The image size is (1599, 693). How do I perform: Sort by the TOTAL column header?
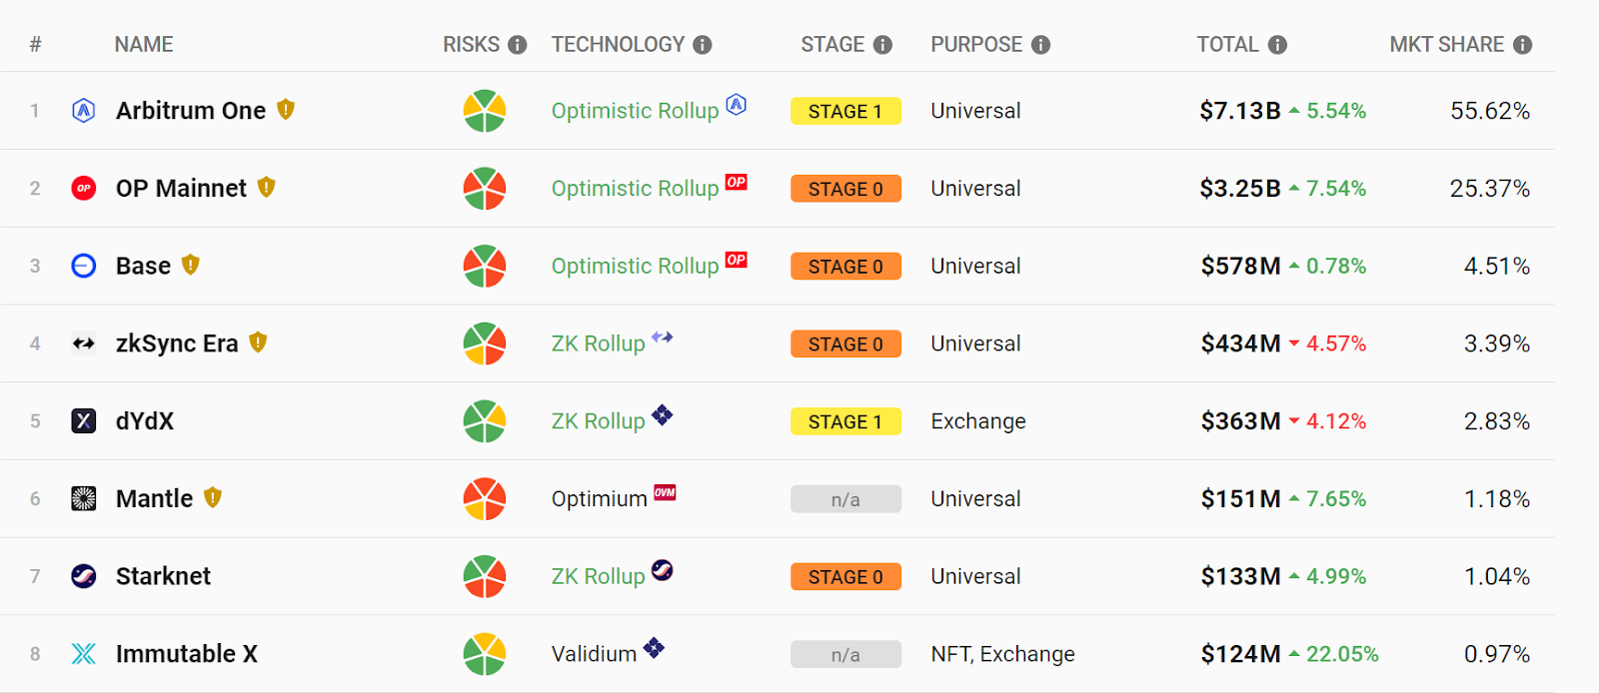point(1227,45)
